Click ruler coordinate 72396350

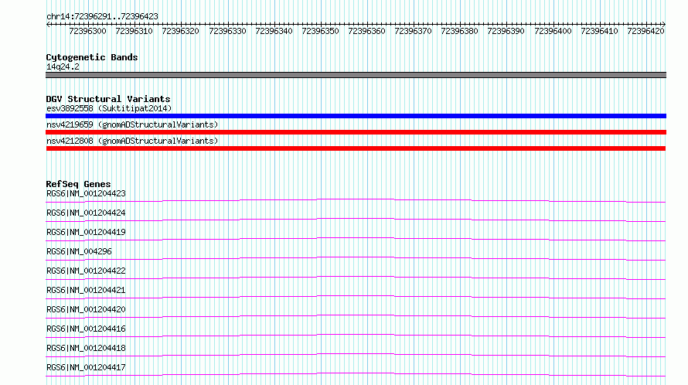coord(320,31)
